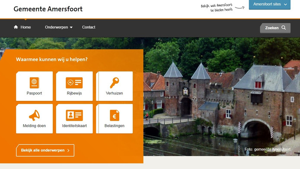
Task: Click the magnifying glass icon in Zoeken
Action: tap(284, 28)
